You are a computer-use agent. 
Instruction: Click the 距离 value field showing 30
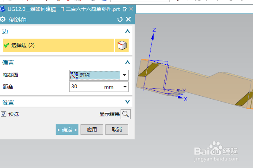tap(86, 87)
